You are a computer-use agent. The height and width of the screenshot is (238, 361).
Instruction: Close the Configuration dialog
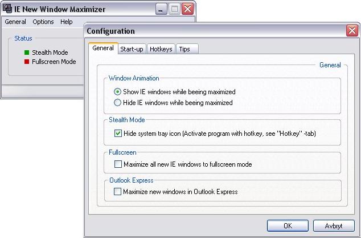tap(352, 31)
